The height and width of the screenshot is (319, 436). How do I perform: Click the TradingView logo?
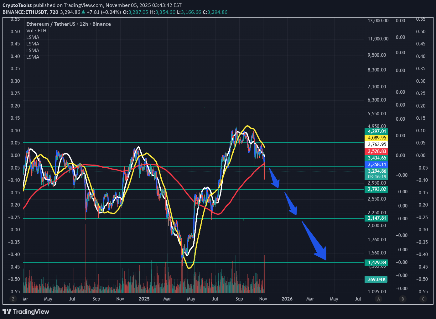pyautogui.click(x=26, y=311)
